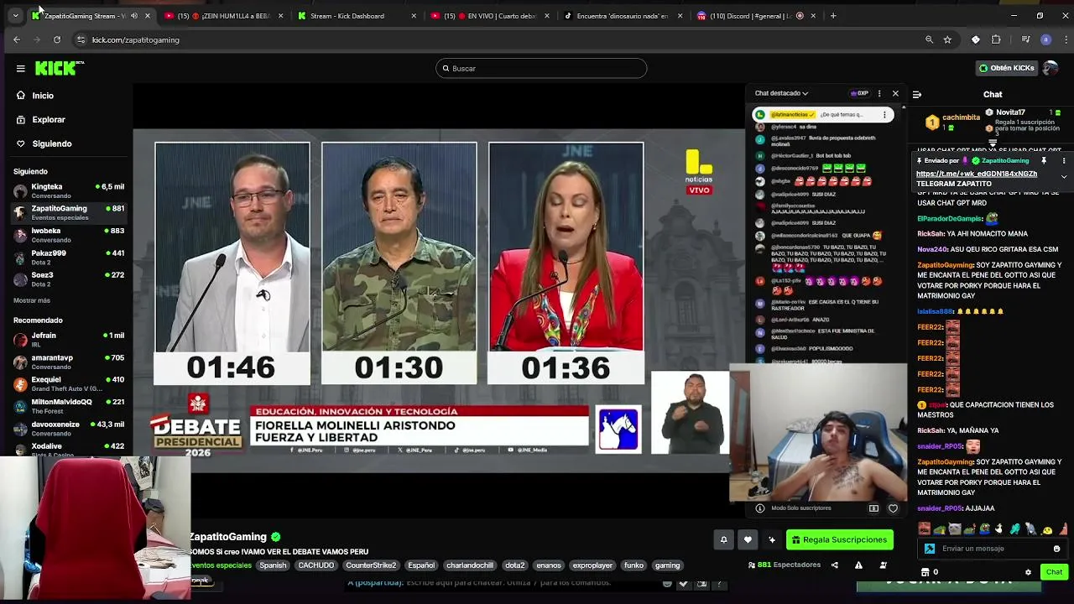This screenshot has height=604, width=1074.
Task: Expand the leaderboard down arrow in chat
Action: [x=993, y=143]
